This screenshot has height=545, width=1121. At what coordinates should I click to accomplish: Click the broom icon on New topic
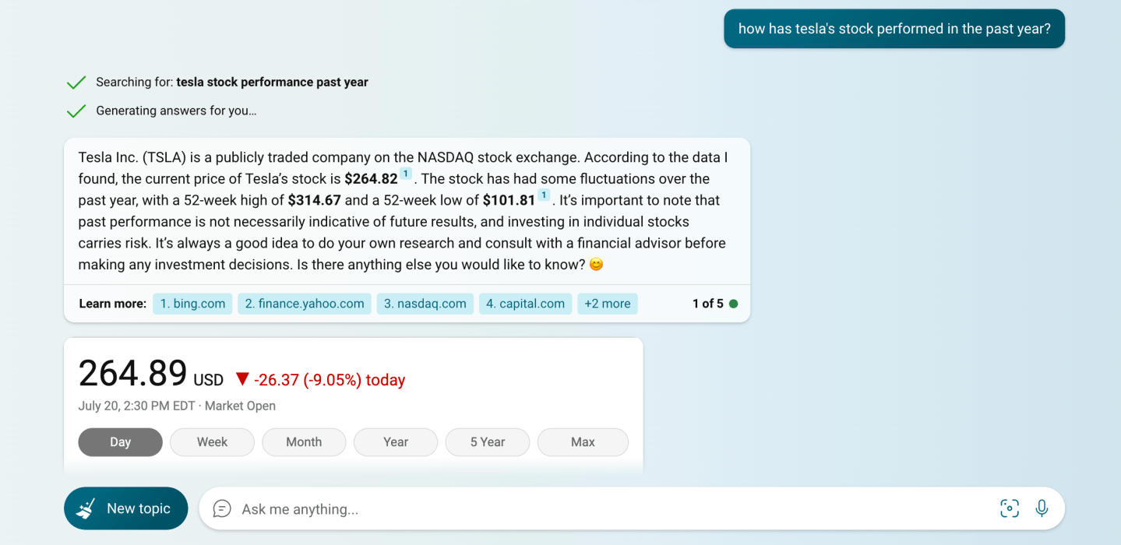click(86, 508)
